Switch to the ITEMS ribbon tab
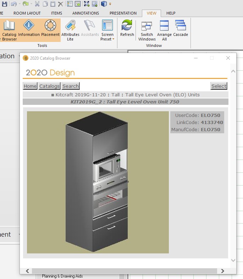The width and height of the screenshot is (243, 279). click(56, 13)
